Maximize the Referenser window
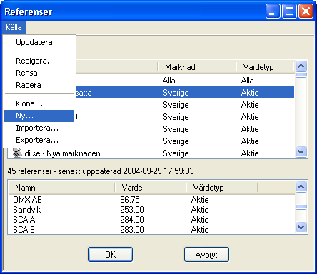The height and width of the screenshot is (274, 317). [289, 11]
